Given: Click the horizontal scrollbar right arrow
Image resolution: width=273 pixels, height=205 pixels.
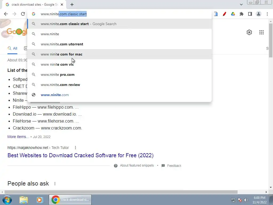Looking at the screenshot, I should point(266,192).
